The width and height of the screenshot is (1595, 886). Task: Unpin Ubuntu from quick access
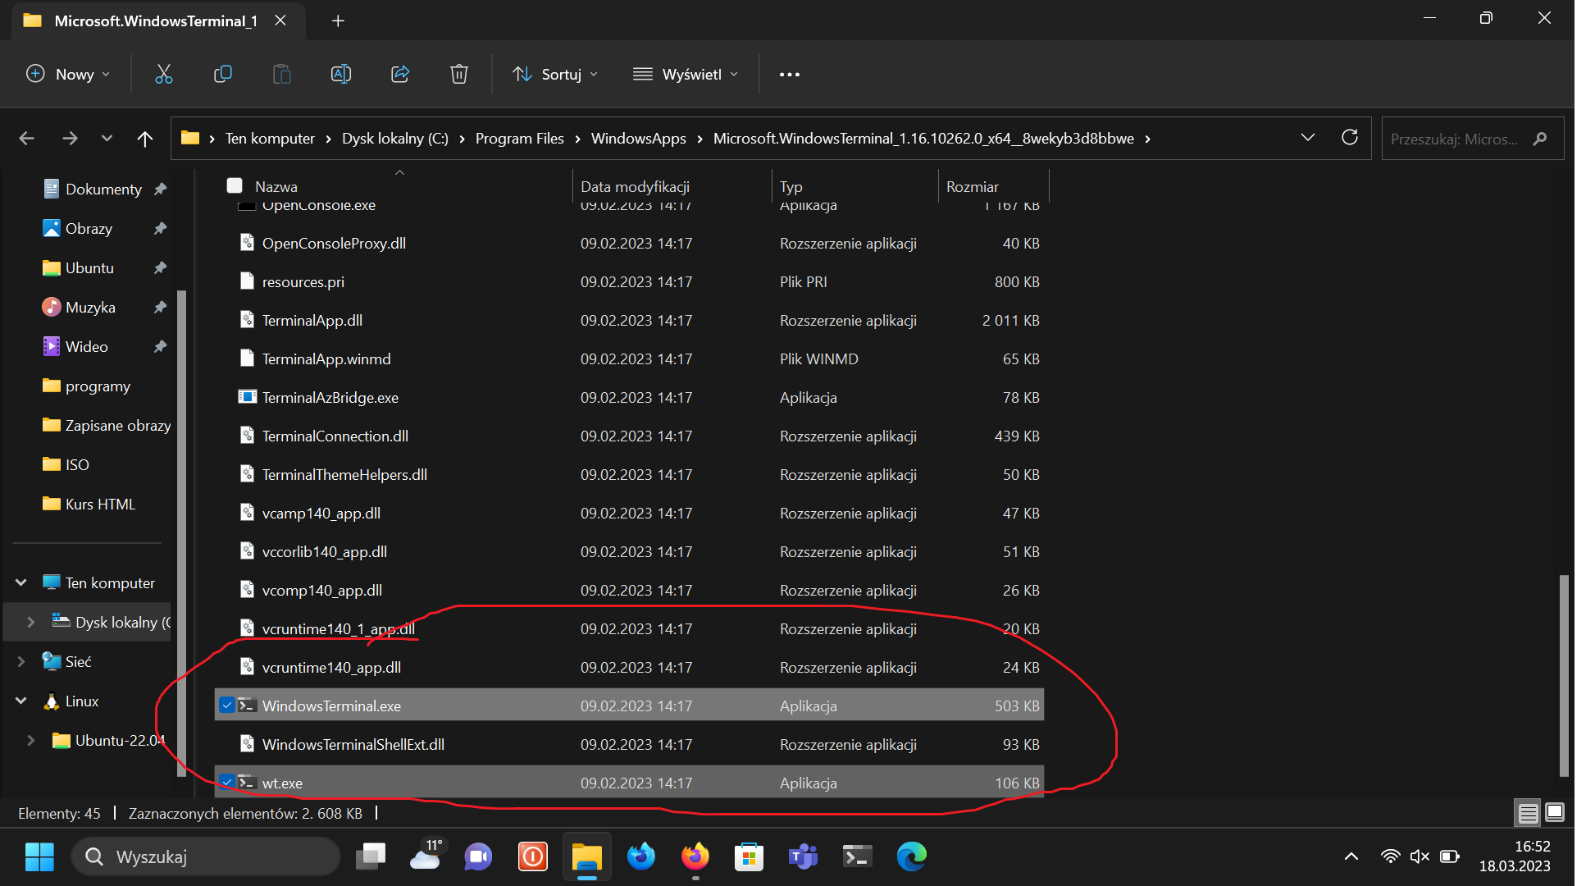tap(161, 268)
